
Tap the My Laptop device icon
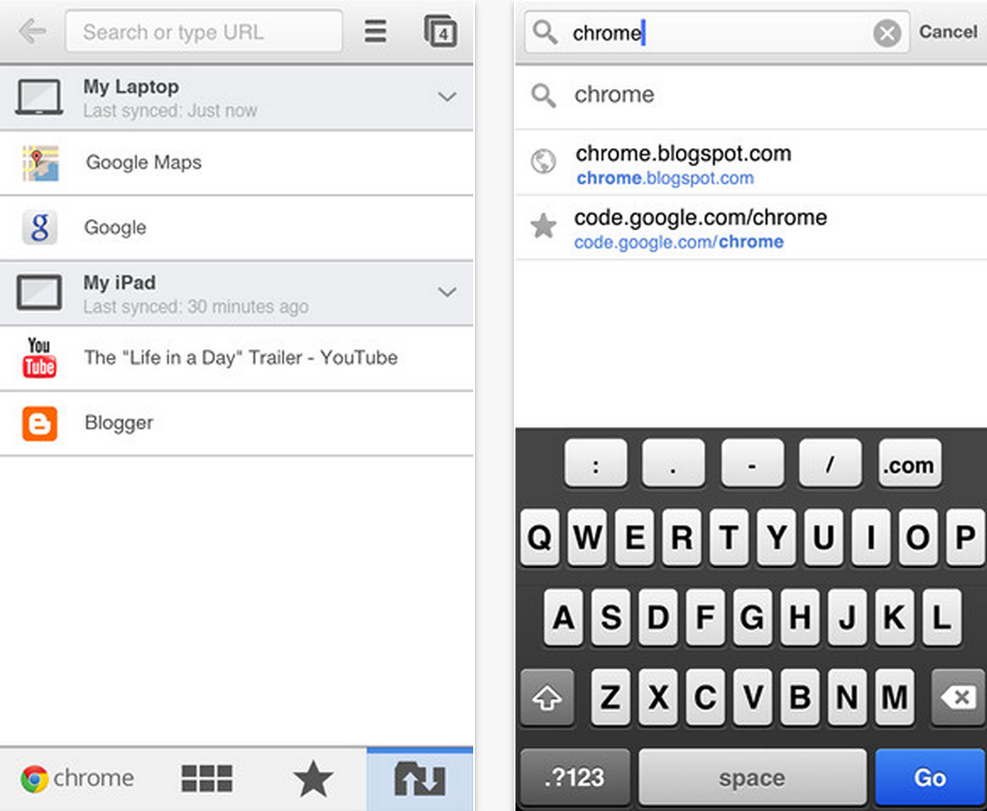click(39, 97)
